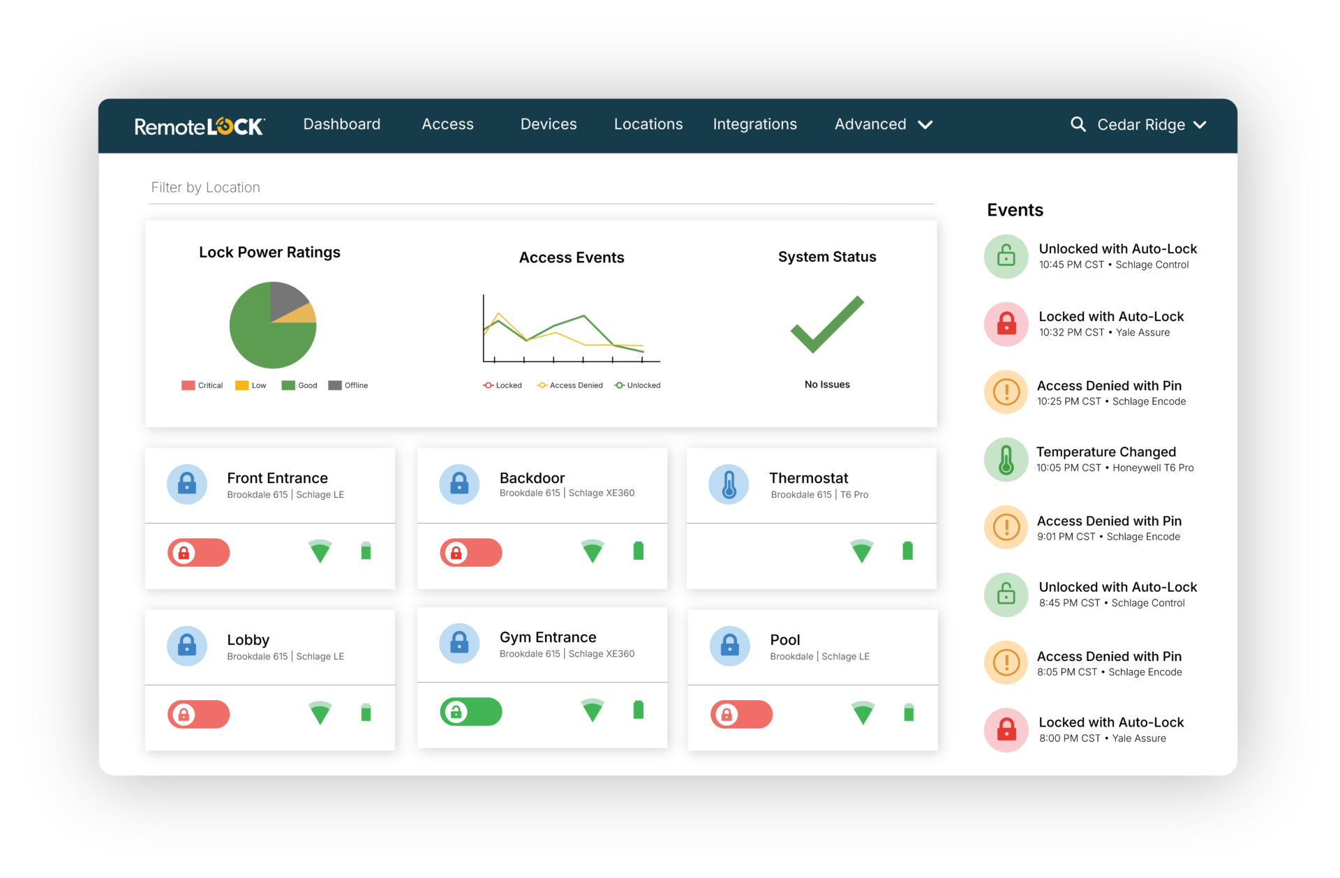Click the 8:45 PM unlocked event icon
Screen dimensions: 1340x878
1006,595
